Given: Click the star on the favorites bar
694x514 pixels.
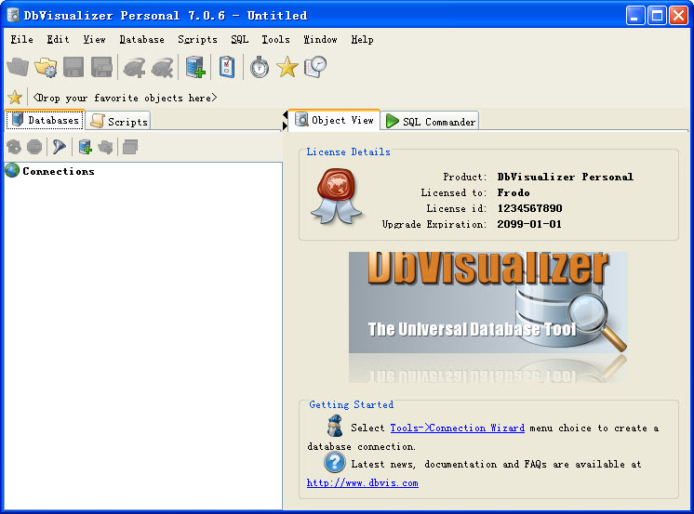Looking at the screenshot, I should click(x=15, y=97).
